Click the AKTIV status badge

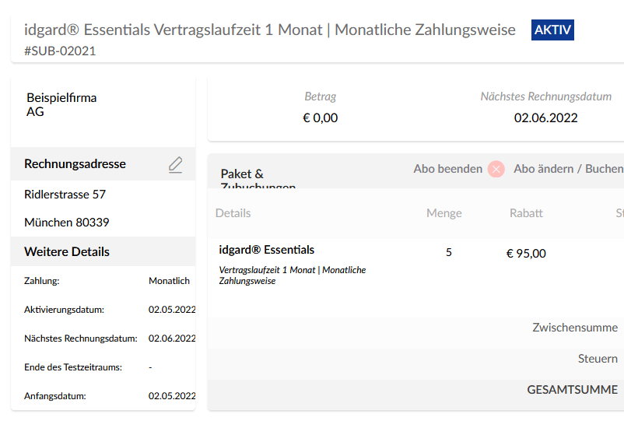pos(552,30)
